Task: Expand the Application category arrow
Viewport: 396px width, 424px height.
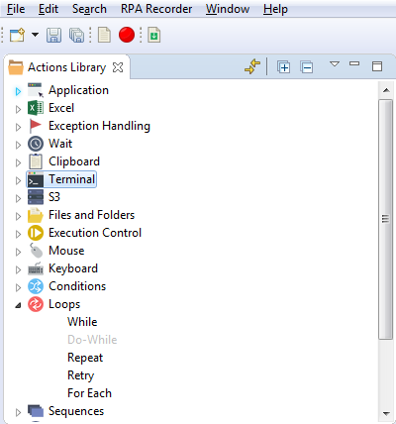Action: pos(18,91)
